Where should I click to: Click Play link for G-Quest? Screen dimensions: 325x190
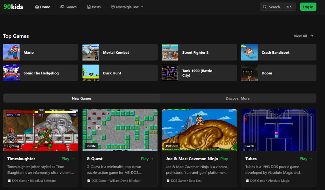point(147,159)
